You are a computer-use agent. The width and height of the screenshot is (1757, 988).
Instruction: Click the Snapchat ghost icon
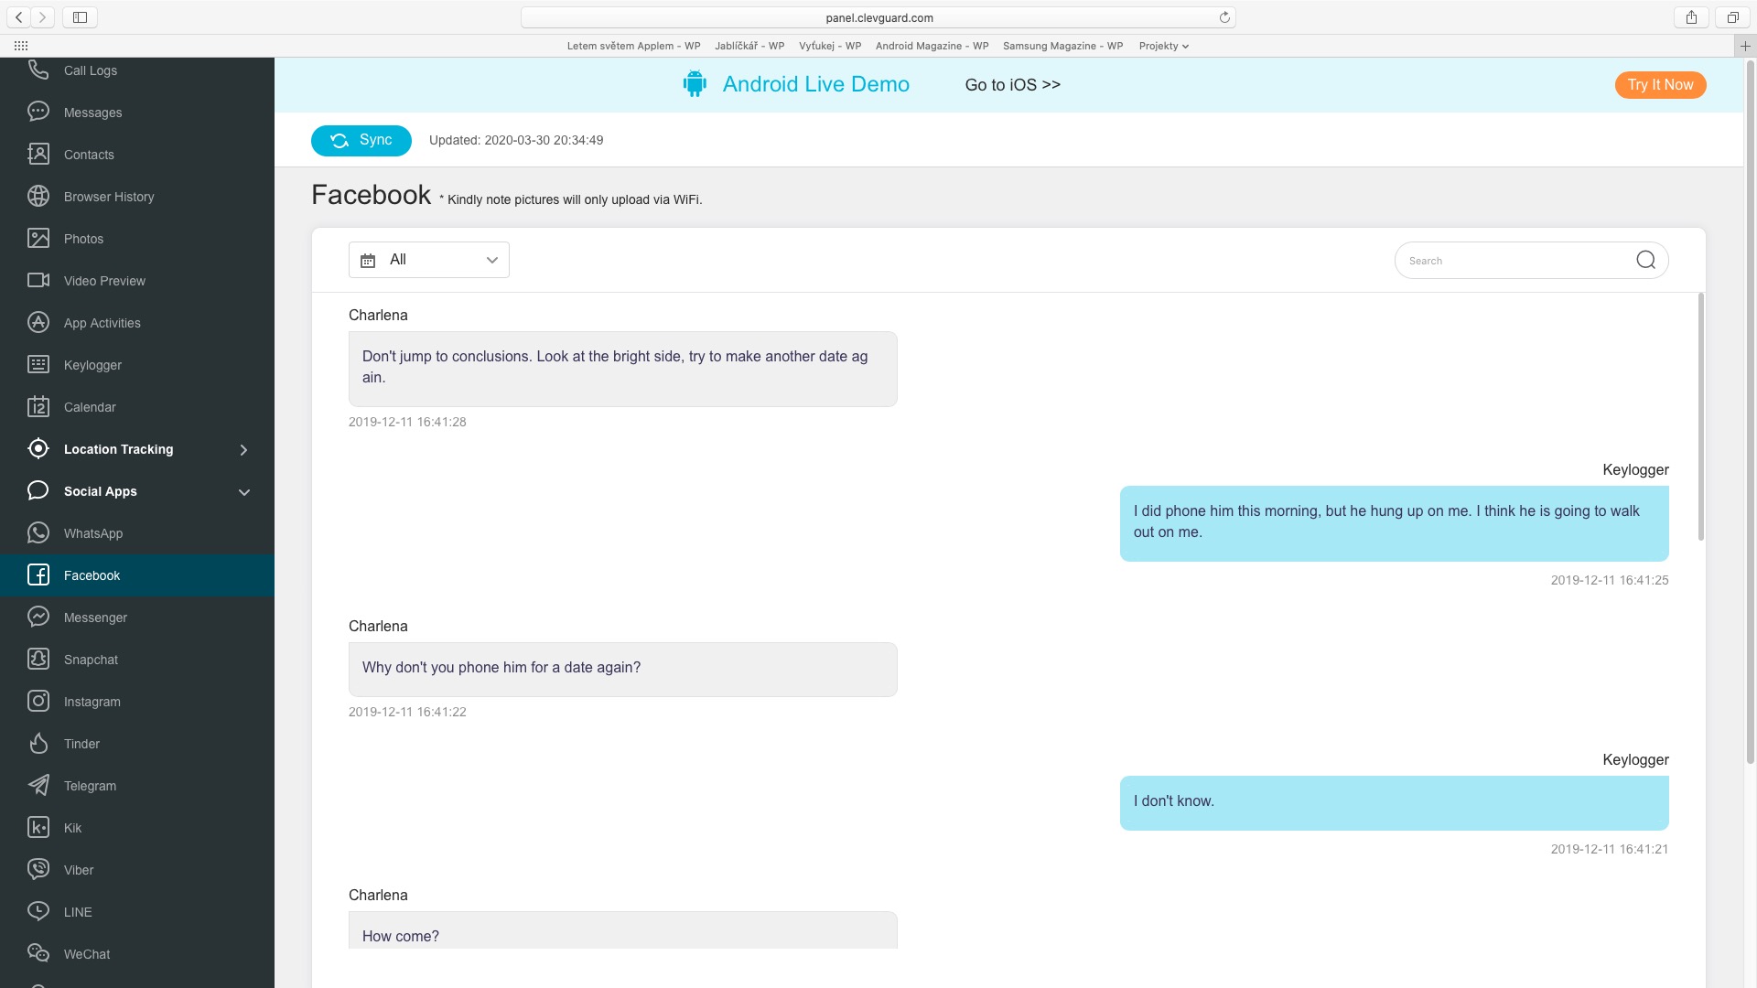(x=38, y=660)
